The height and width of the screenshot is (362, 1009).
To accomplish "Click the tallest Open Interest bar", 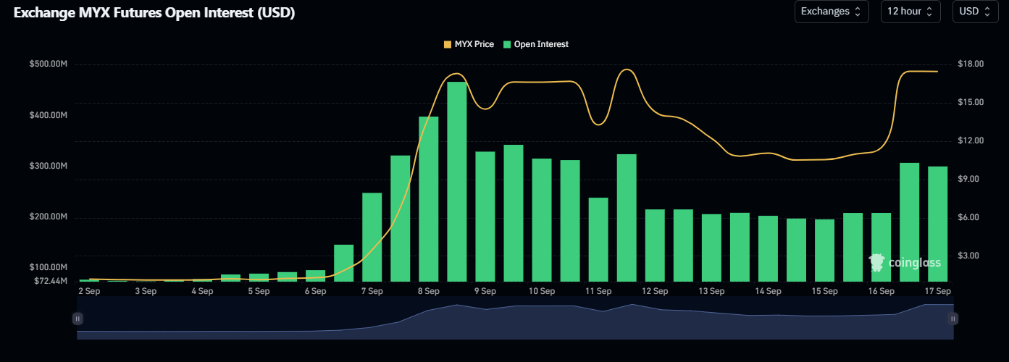I will pos(456,181).
